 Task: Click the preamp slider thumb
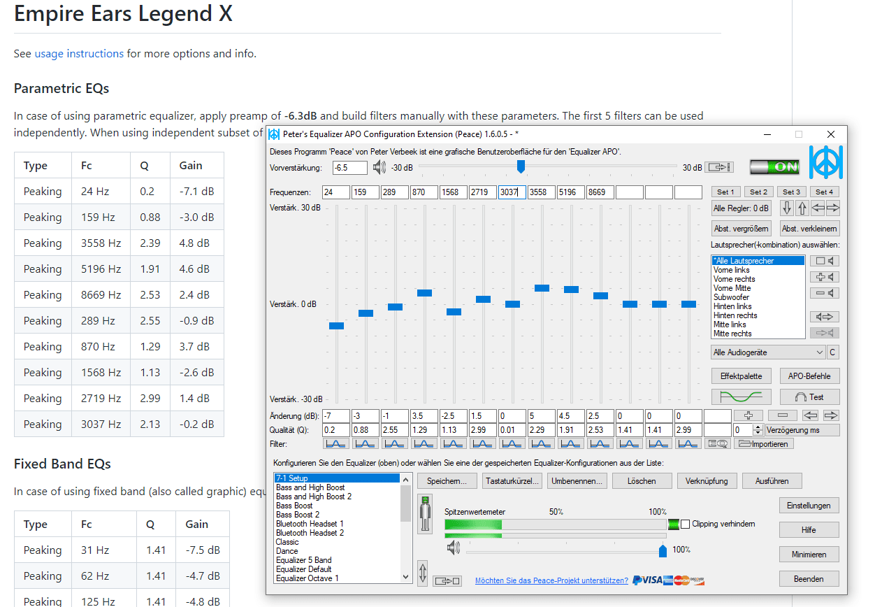point(521,166)
